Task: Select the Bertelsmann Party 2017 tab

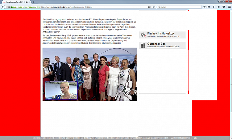Action: click(x=17, y=2)
